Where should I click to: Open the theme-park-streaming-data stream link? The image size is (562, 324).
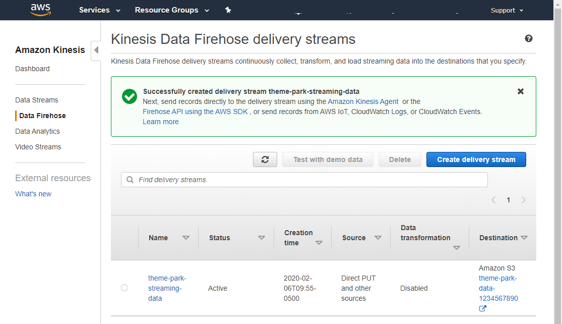pos(167,288)
